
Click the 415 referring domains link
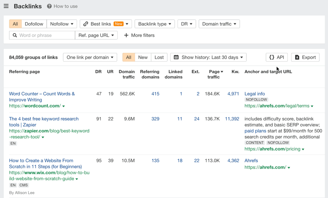155,94
